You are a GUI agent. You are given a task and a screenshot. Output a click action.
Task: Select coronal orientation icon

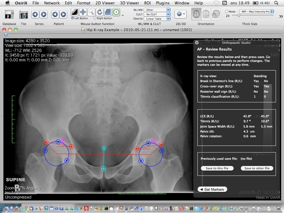pyautogui.click(x=206, y=14)
